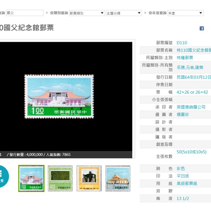The height and width of the screenshot is (211, 211).
Task: Click the perforation value 13 1/2
Action: click(x=183, y=198)
